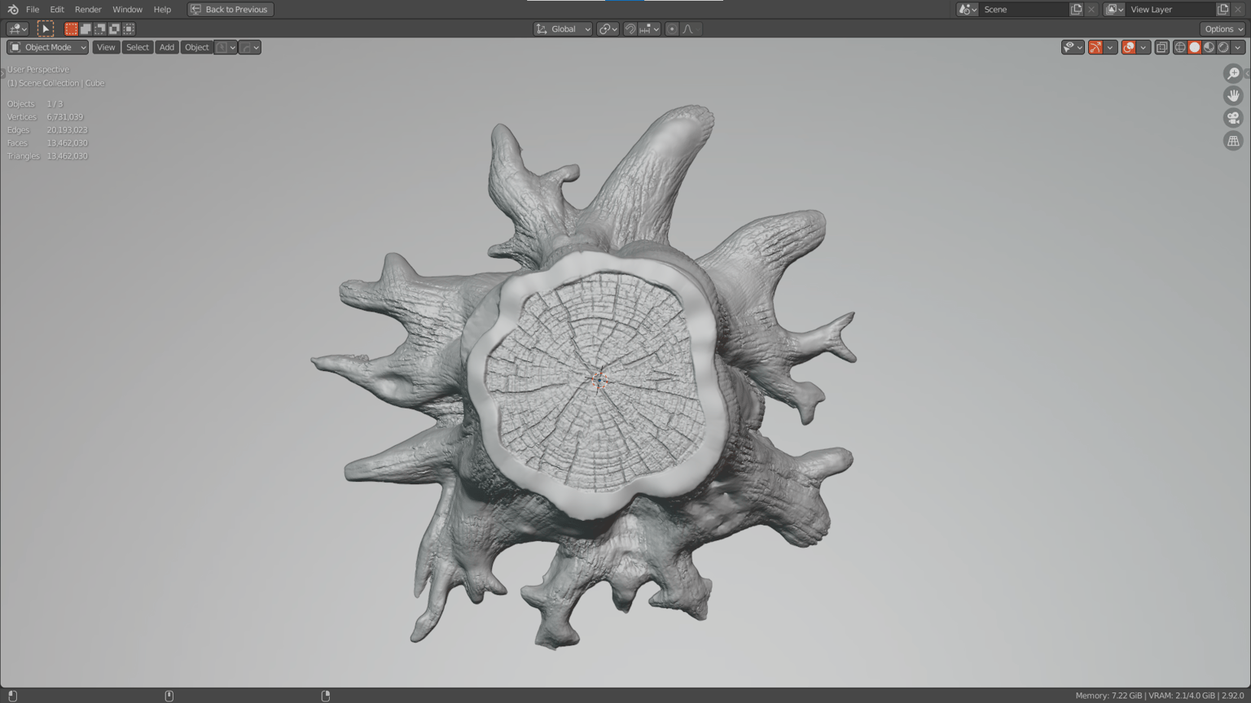This screenshot has width=1251, height=703.
Task: Toggle viewport overlays display
Action: [1129, 47]
